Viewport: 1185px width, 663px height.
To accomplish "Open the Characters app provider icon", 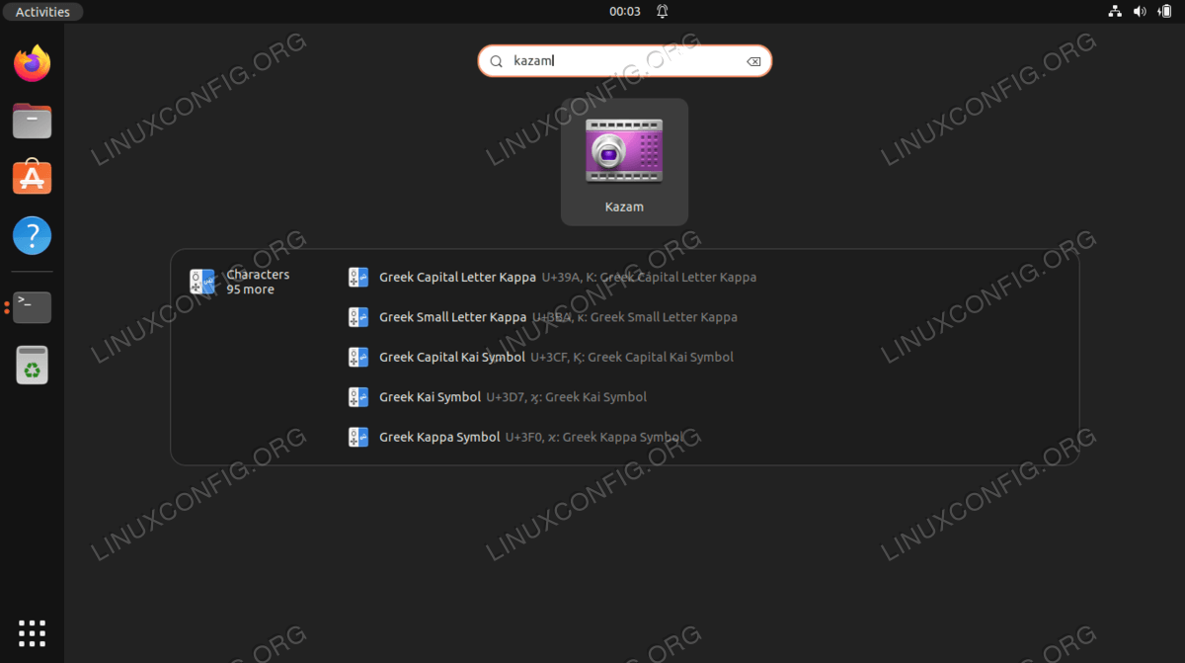I will pyautogui.click(x=202, y=282).
